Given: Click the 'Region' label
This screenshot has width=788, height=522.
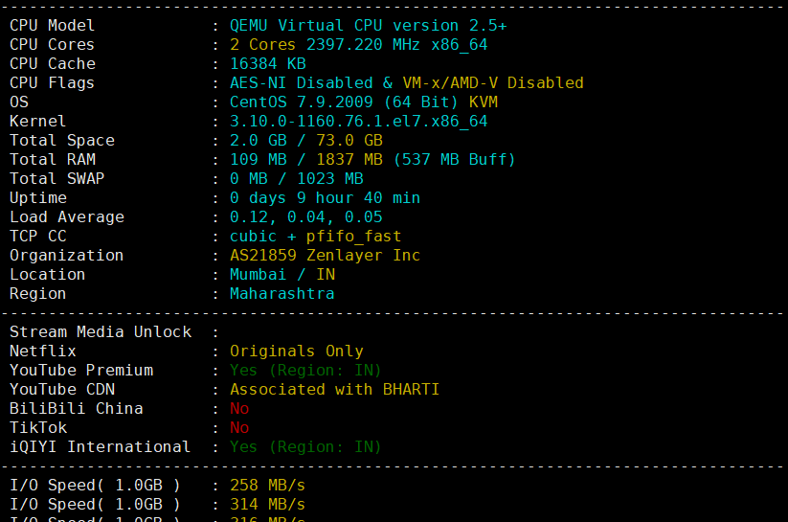Looking at the screenshot, I should point(37,294).
